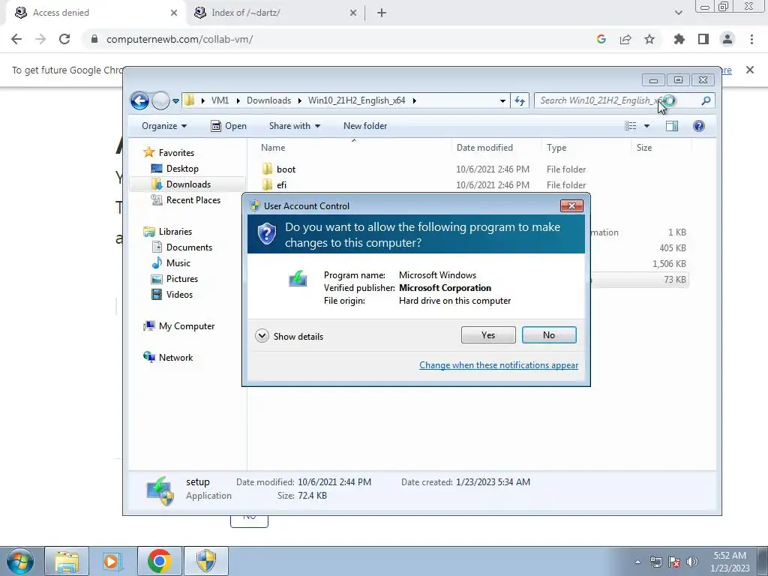The width and height of the screenshot is (768, 576).
Task: Click Yes in User Account Control
Action: coord(487,335)
